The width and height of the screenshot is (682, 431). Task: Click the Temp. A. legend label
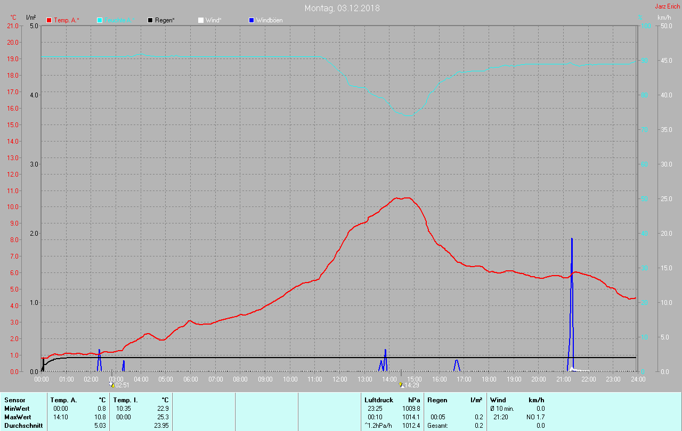[x=66, y=20]
